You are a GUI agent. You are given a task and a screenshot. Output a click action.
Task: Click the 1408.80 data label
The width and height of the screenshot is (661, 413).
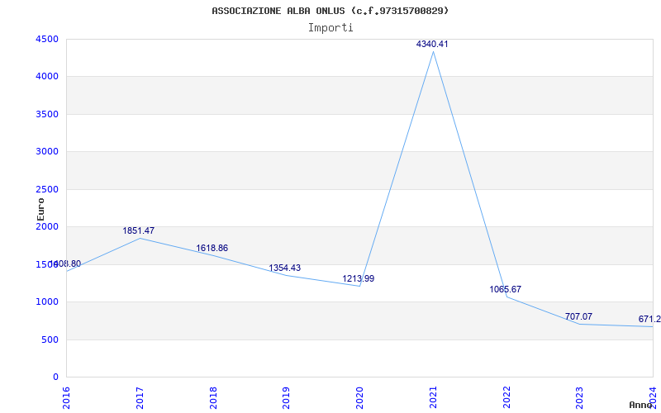click(x=65, y=263)
